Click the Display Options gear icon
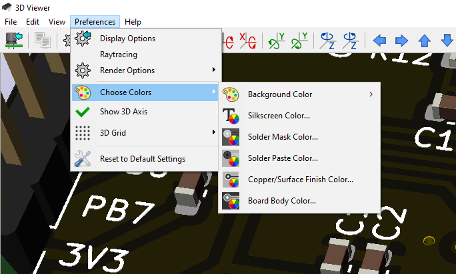Viewport: 456px width, 274px height. click(83, 39)
